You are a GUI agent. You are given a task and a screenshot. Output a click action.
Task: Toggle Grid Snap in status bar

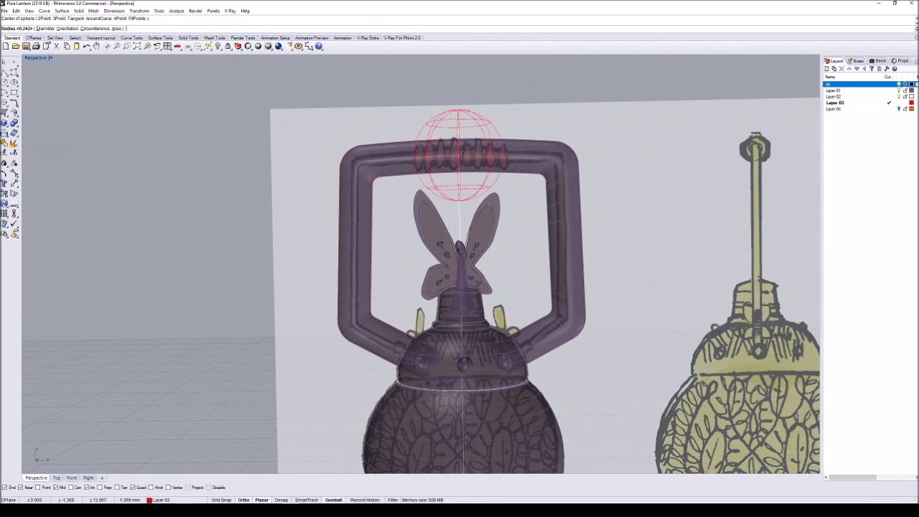tap(221, 500)
